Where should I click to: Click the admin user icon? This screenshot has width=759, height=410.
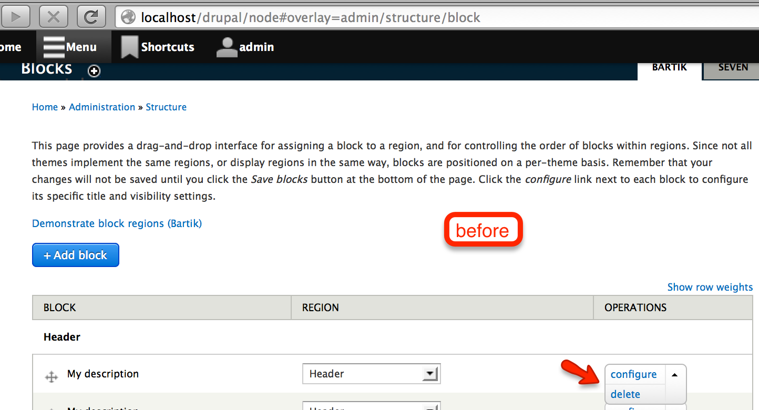pyautogui.click(x=226, y=46)
